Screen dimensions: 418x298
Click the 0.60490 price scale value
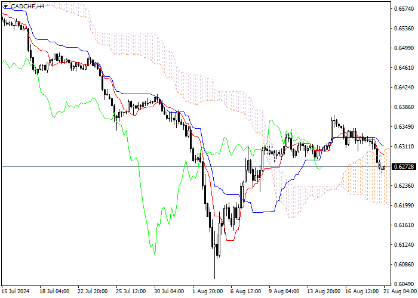tap(404, 284)
